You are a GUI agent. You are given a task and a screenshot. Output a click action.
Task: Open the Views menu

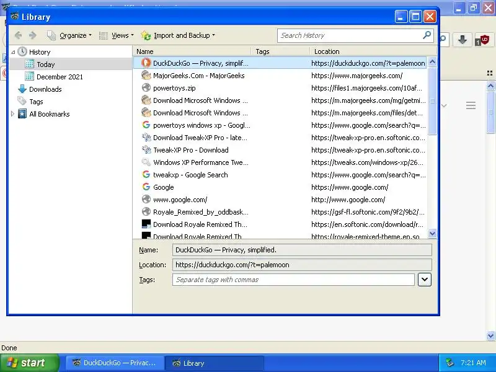(117, 35)
